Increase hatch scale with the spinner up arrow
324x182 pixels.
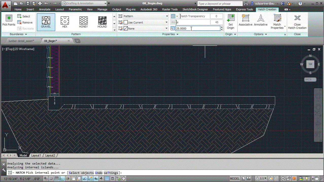pyautogui.click(x=222, y=27)
